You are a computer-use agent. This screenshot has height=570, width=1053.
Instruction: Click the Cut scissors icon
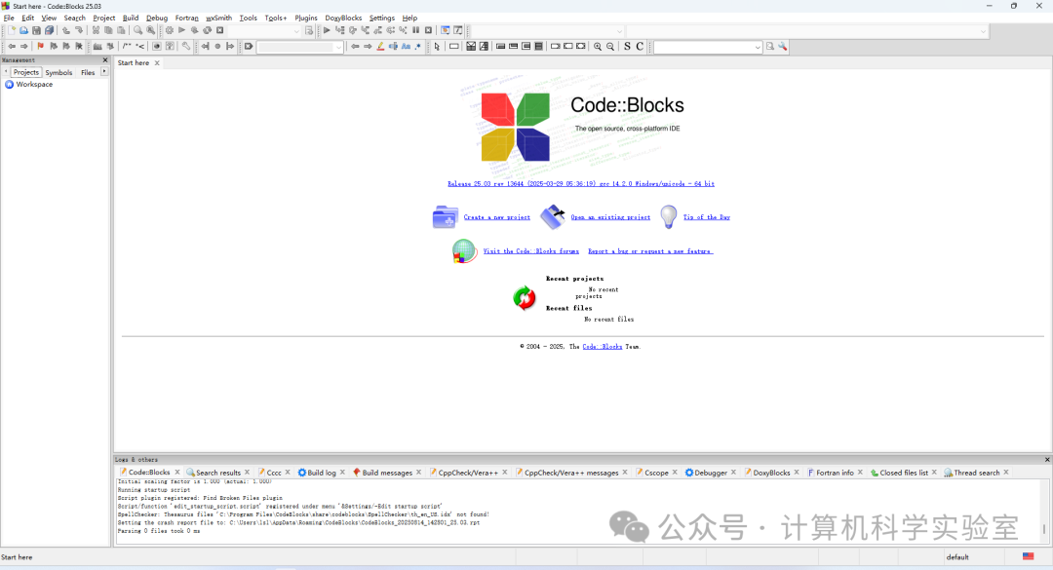pos(96,31)
